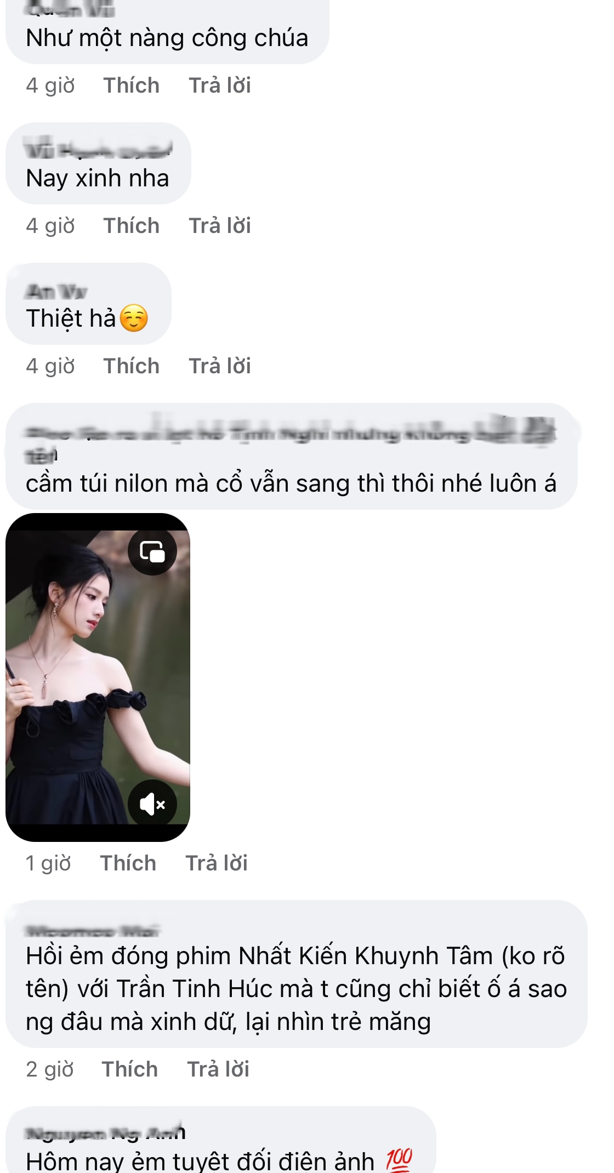
Task: Reply to 'Như một nàng công chúa' comment
Action: (220, 86)
